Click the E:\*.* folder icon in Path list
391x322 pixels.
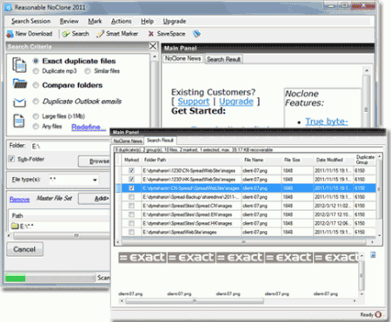(x=15, y=226)
